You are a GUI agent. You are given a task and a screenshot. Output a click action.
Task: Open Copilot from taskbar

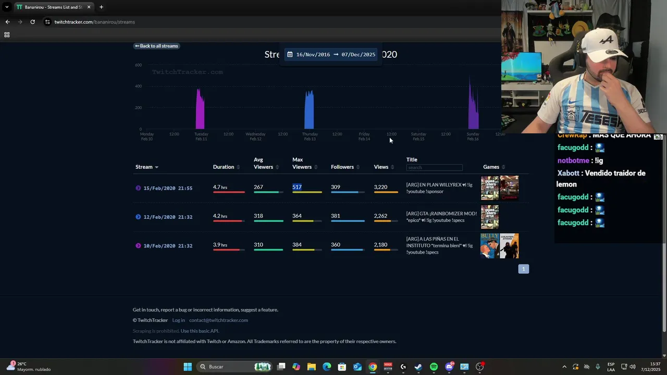[x=297, y=367]
